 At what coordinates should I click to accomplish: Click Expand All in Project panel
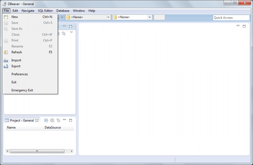coord(52,120)
